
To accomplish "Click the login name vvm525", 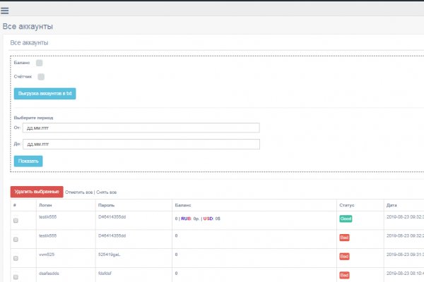I will tap(47, 253).
